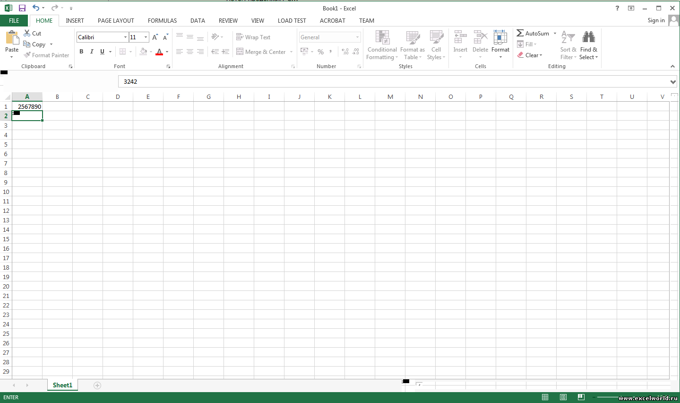Expand the formula bar
The width and height of the screenshot is (680, 403).
click(673, 82)
